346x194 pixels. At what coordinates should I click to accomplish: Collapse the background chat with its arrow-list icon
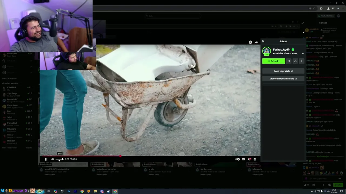tap(303, 23)
